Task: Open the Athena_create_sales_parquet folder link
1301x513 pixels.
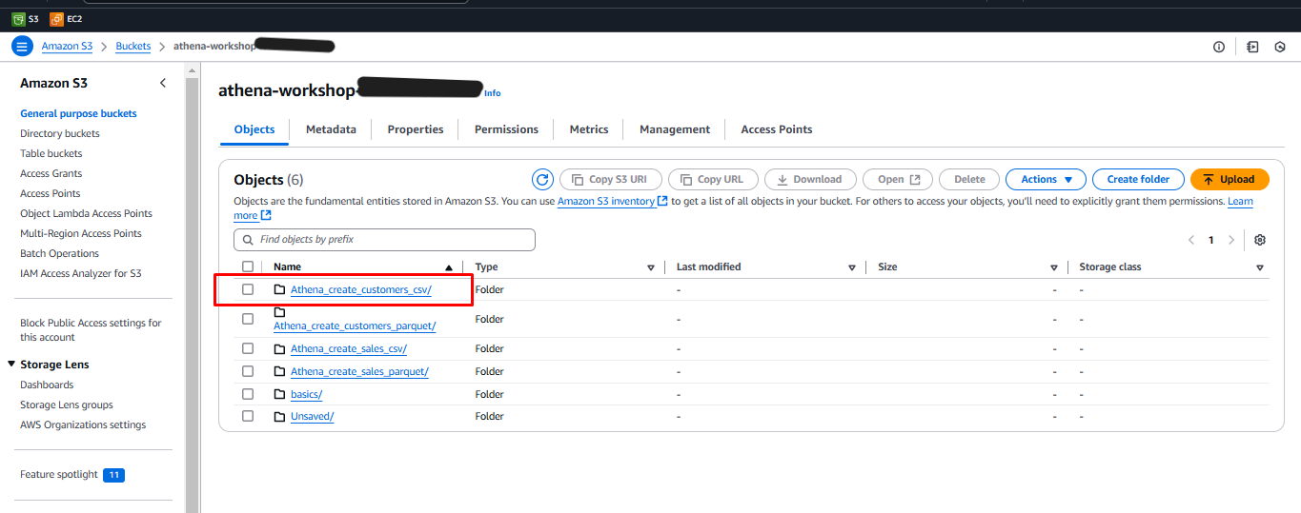Action: [359, 372]
